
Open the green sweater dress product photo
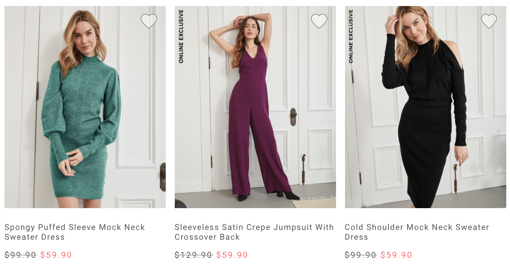coord(85,113)
